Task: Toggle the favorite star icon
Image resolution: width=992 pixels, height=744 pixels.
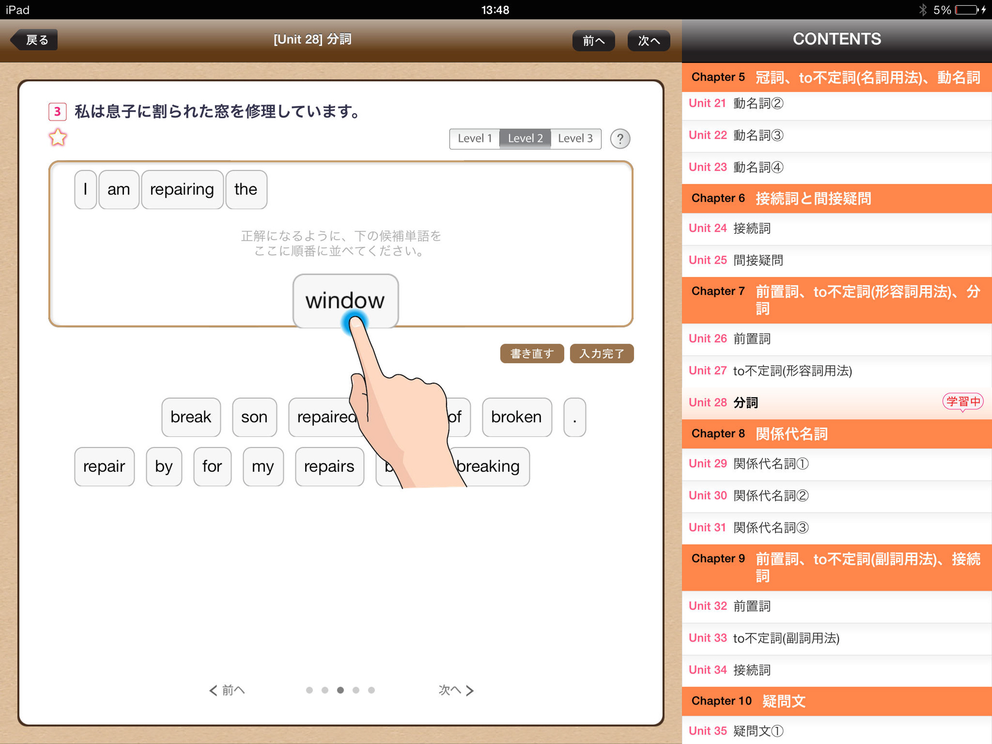Action: pyautogui.click(x=57, y=137)
